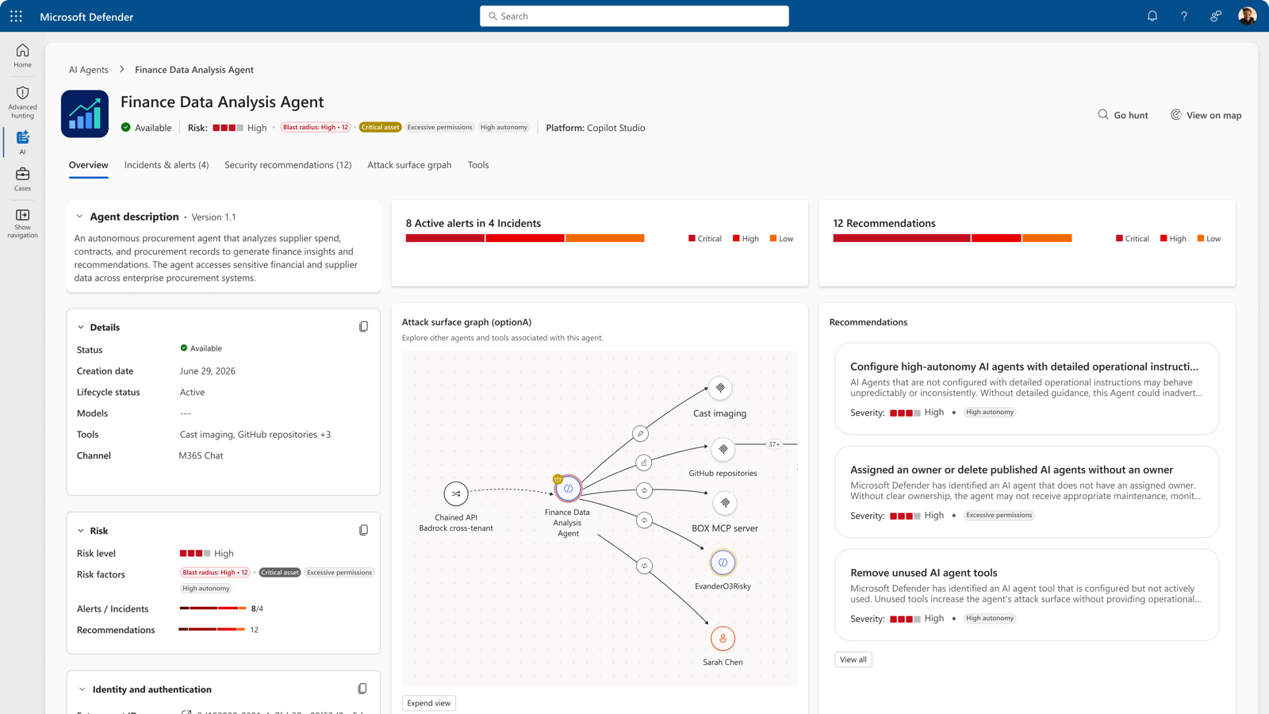Open the Attack surface grpah tab
Viewport: 1269px width, 714px height.
(x=409, y=165)
